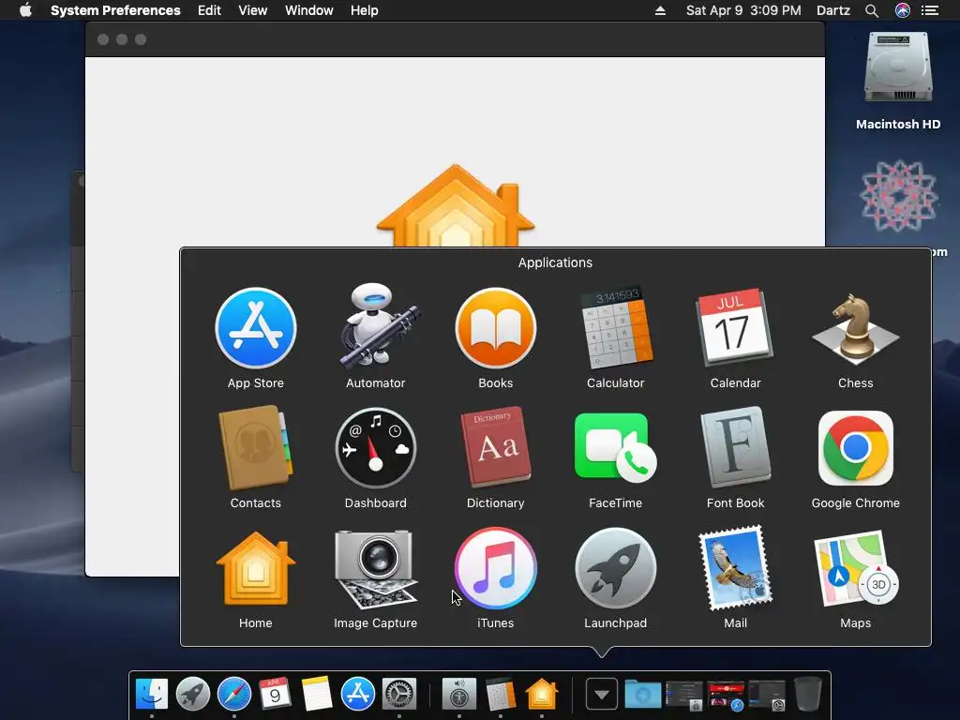The image size is (960, 720).
Task: Launch Dashboard from the Applications stack
Action: pyautogui.click(x=375, y=448)
